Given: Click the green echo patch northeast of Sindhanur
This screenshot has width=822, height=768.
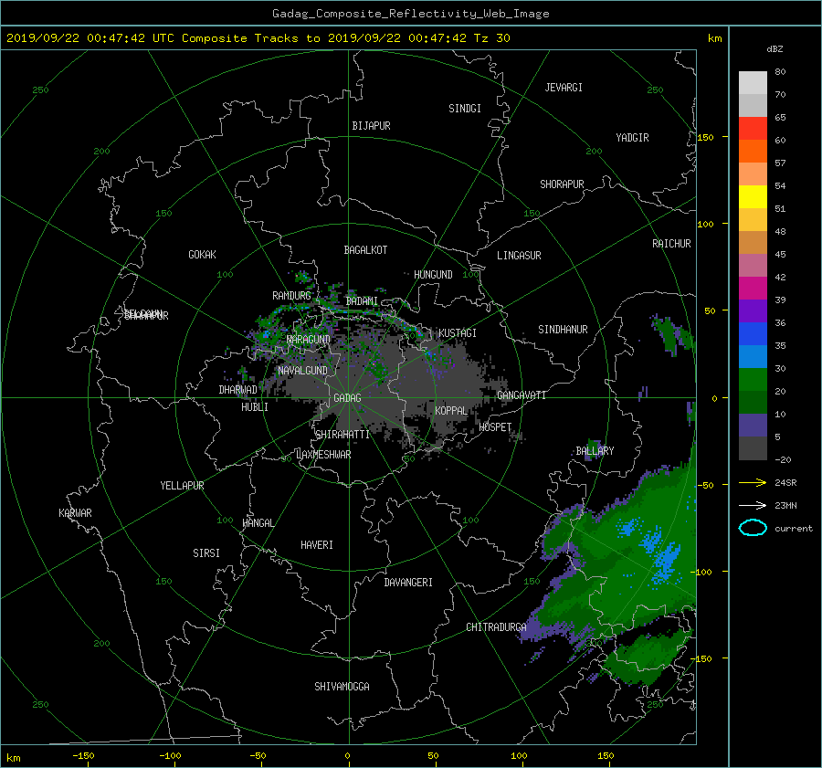Looking at the screenshot, I should [669, 333].
